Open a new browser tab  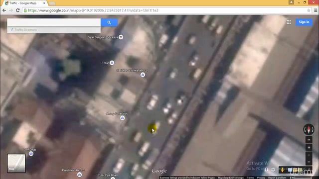(x=52, y=3)
